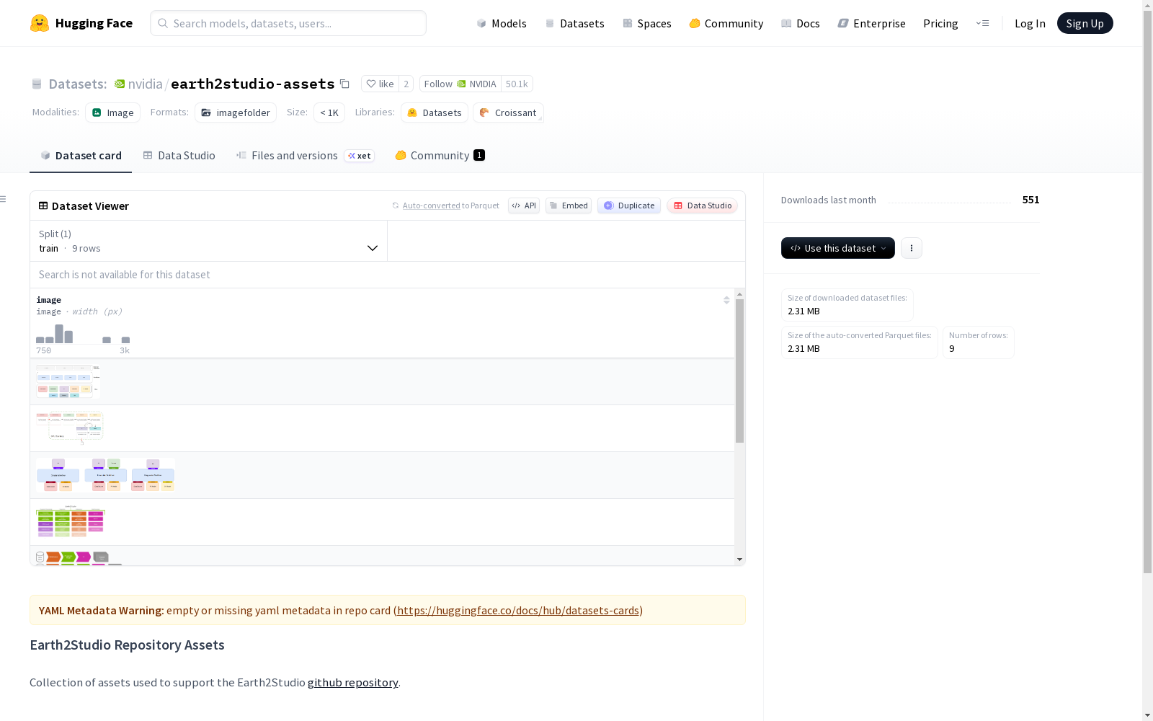Open Datasets in top navigation

point(574,23)
